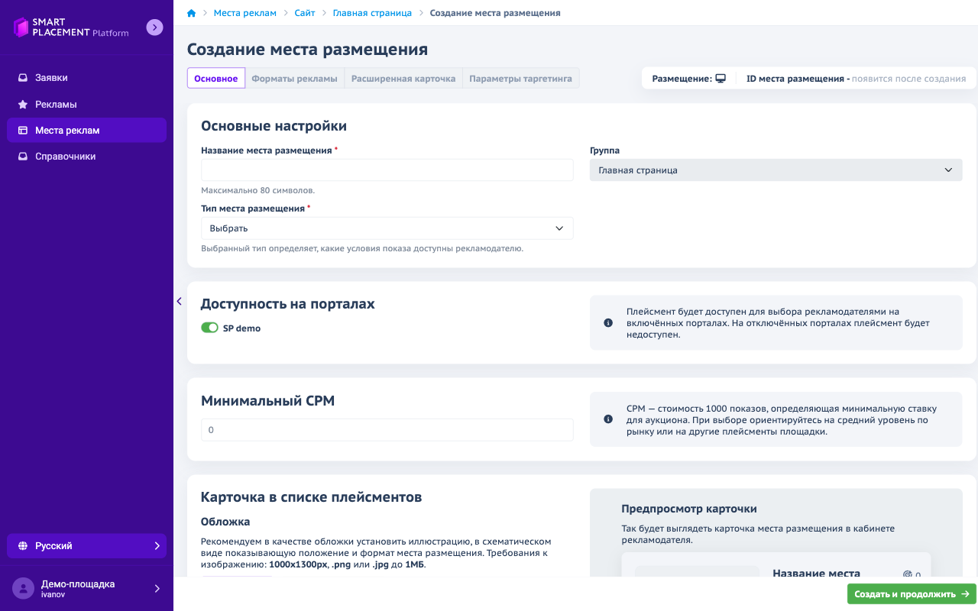
Task: Switch to the Расширенная карточка tab
Action: [403, 79]
